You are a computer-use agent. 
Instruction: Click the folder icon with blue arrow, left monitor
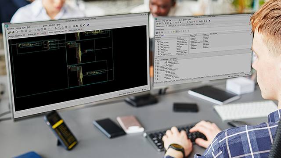13,32
